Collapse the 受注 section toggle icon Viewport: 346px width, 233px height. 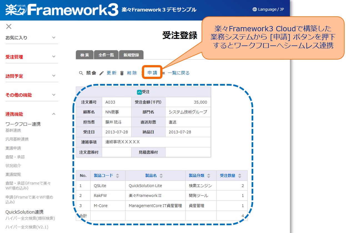[x=139, y=92]
